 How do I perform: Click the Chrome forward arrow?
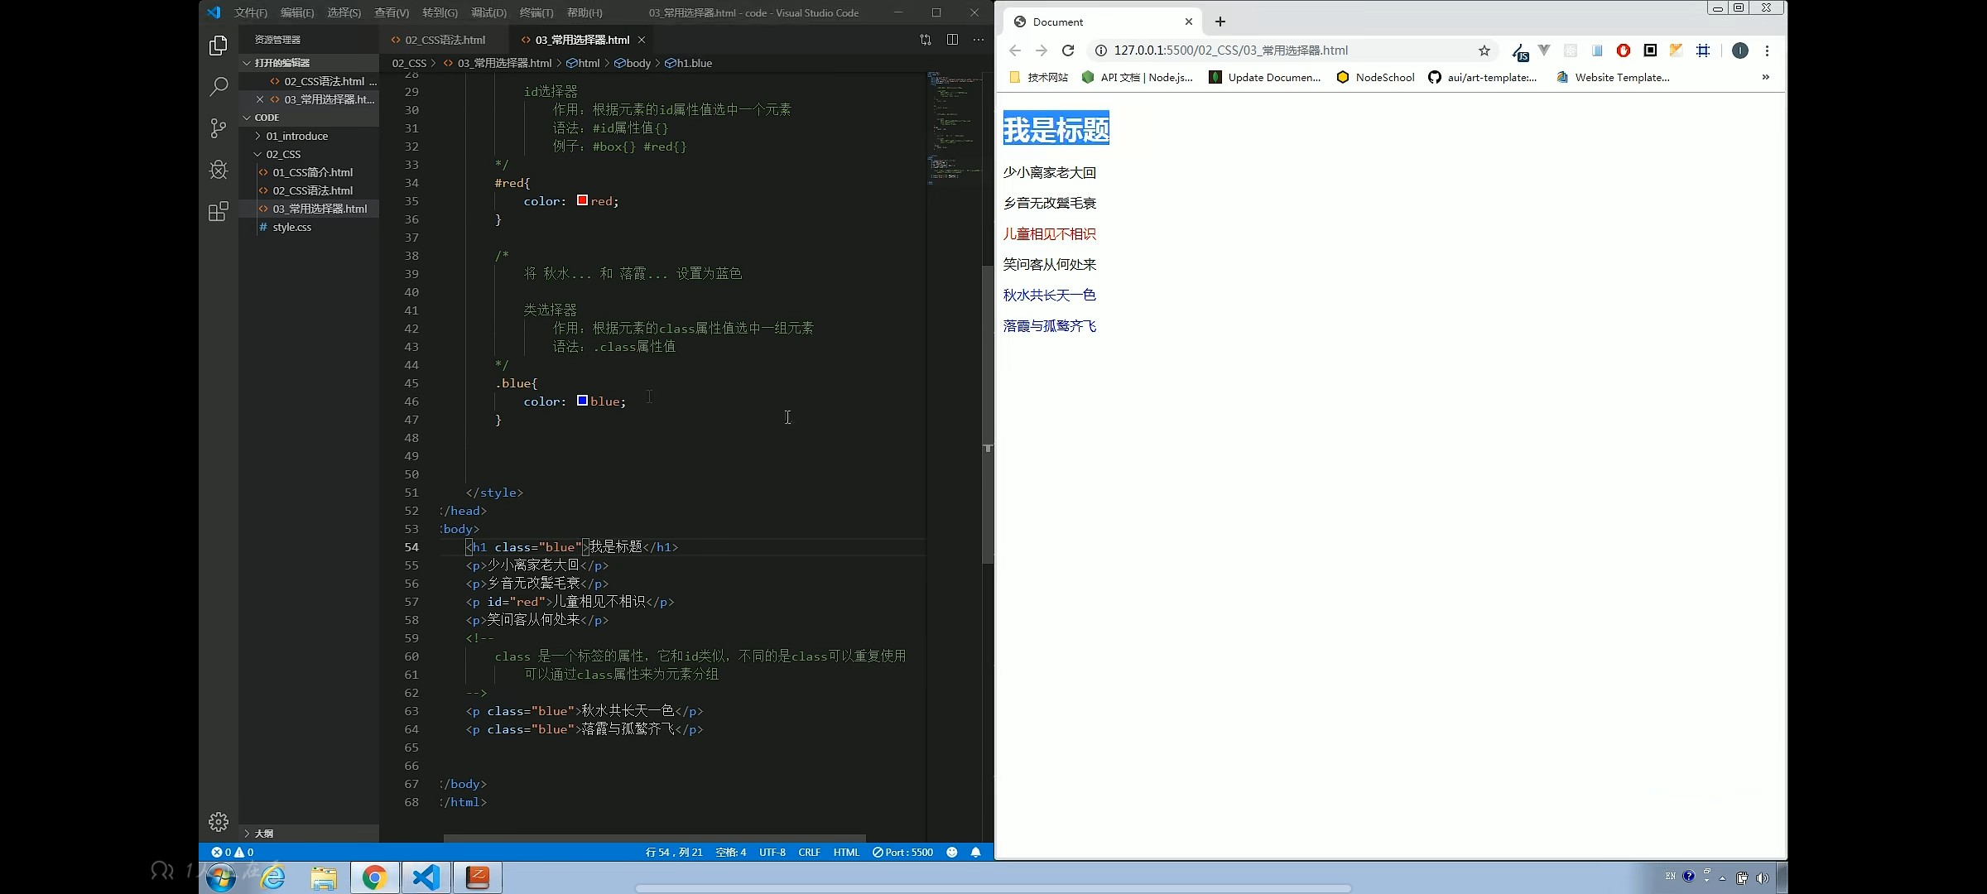coord(1042,50)
